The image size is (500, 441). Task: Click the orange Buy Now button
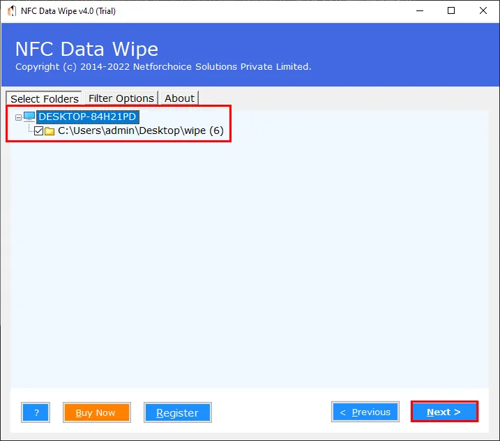97,412
